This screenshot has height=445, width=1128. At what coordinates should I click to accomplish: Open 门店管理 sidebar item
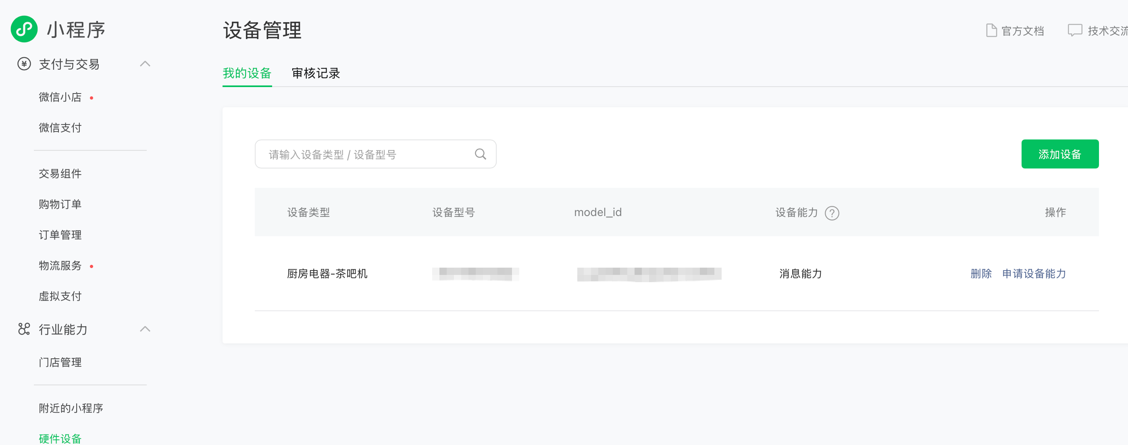click(60, 362)
